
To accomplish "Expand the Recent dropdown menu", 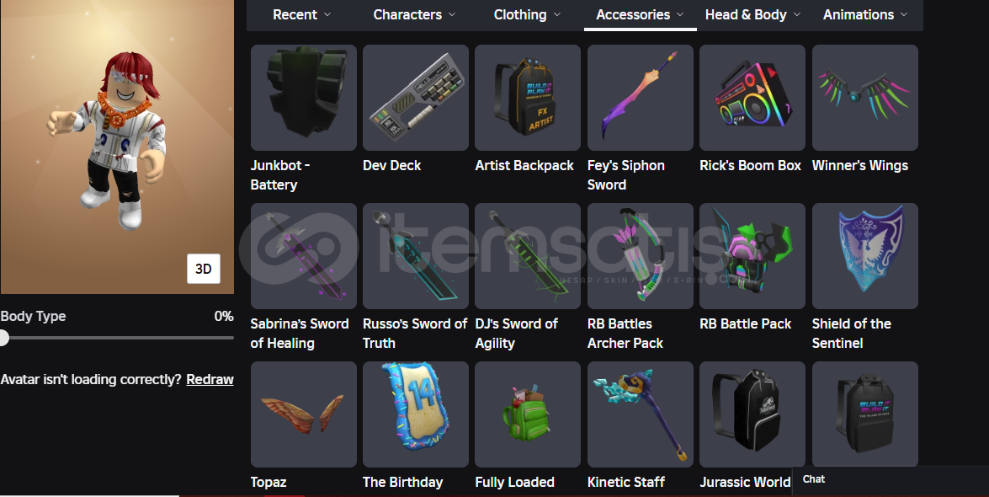I will pos(301,14).
